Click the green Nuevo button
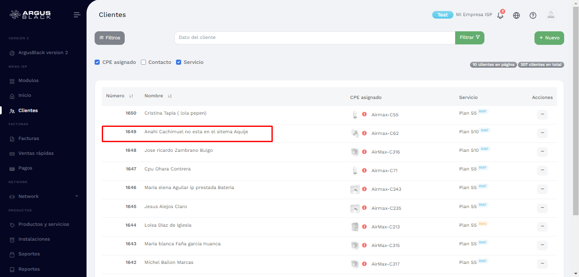This screenshot has height=277, width=579. click(x=549, y=38)
